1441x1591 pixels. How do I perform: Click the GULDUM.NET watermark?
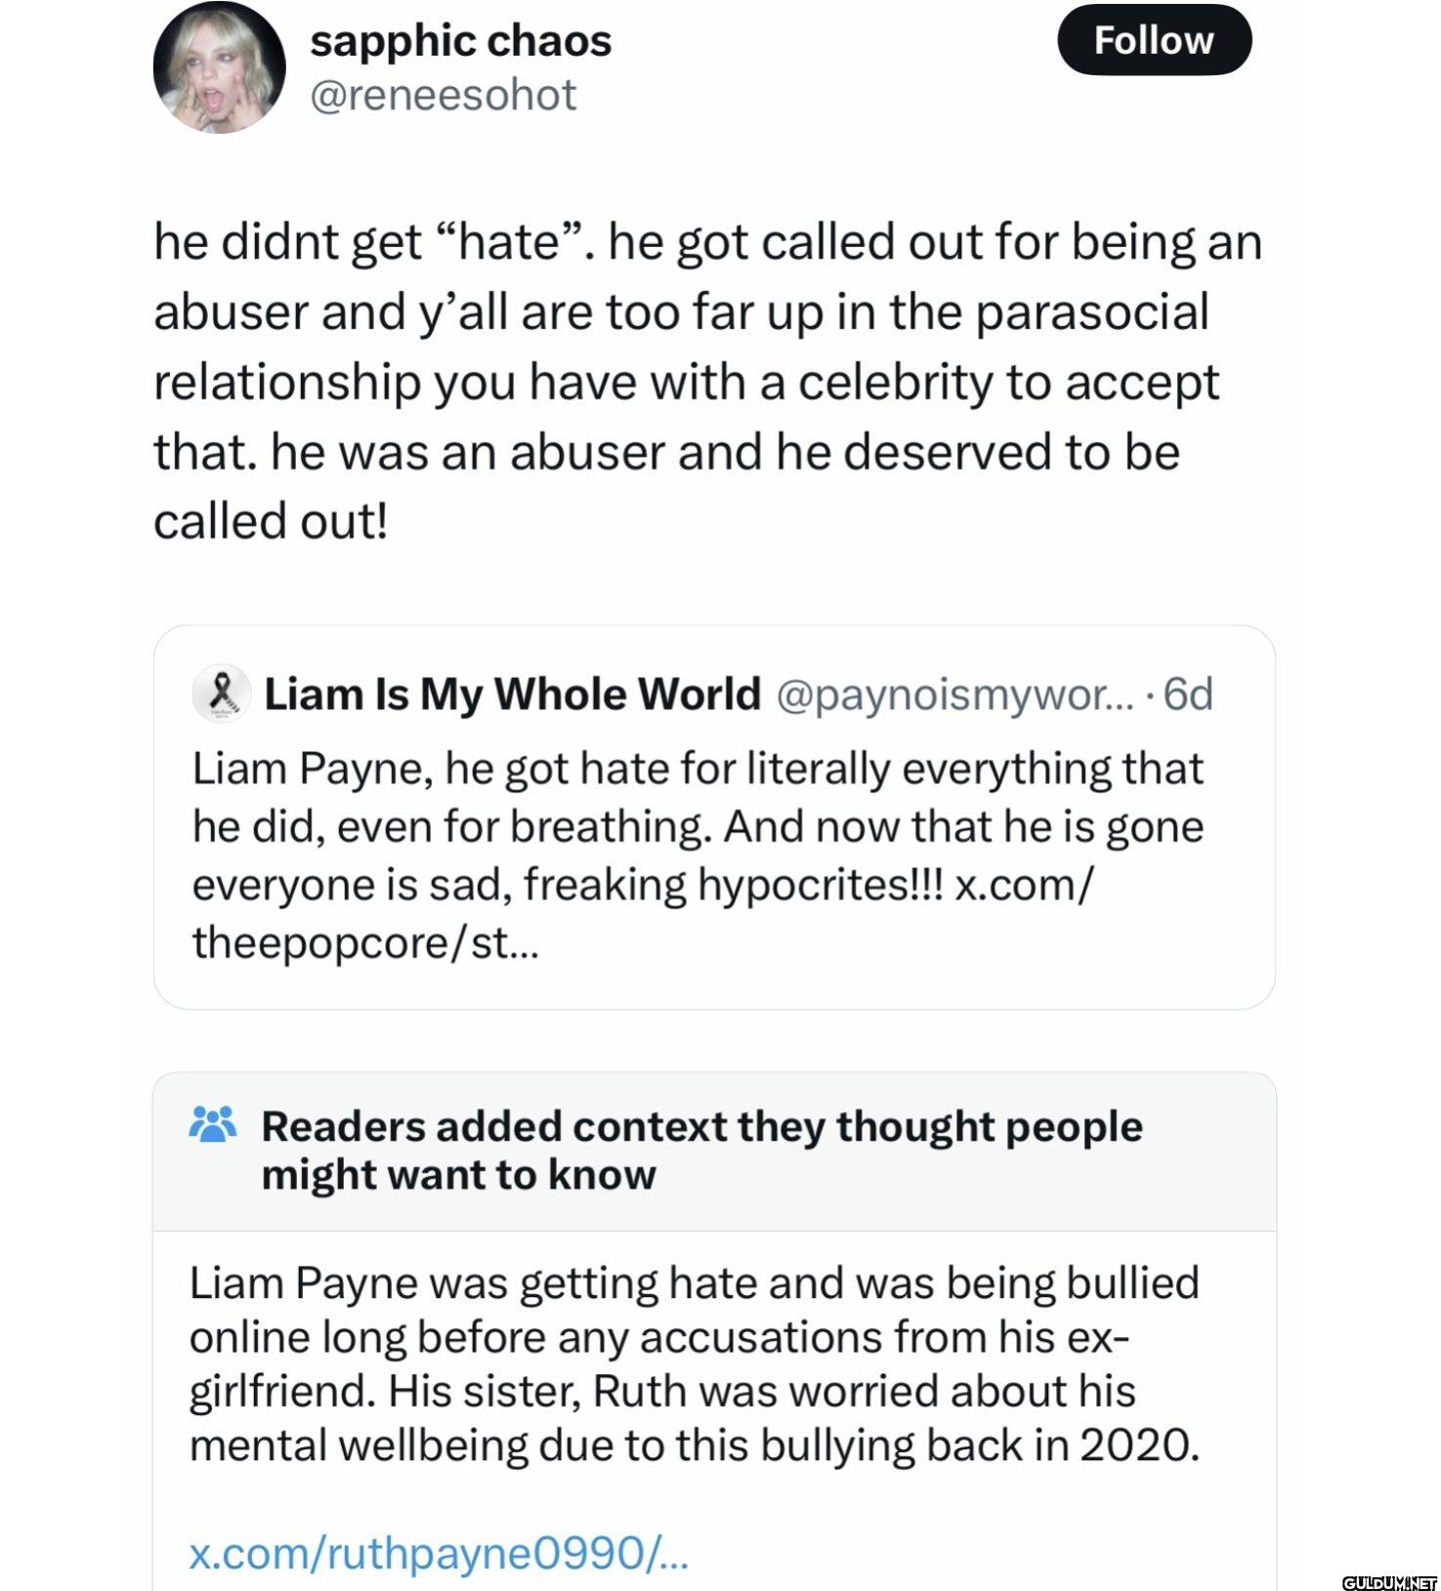click(1389, 1580)
